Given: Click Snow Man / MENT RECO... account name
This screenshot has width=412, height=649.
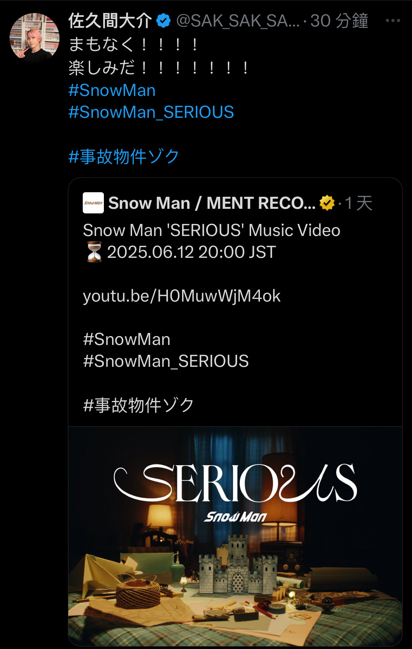Looking at the screenshot, I should [x=212, y=203].
